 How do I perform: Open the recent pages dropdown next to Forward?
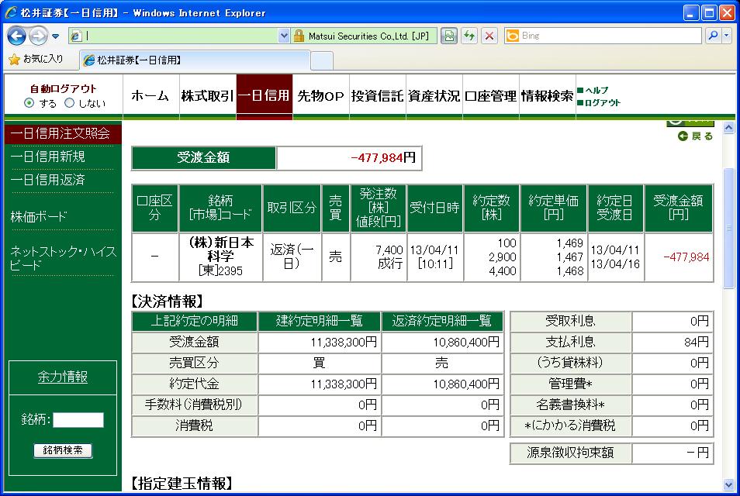pos(56,36)
